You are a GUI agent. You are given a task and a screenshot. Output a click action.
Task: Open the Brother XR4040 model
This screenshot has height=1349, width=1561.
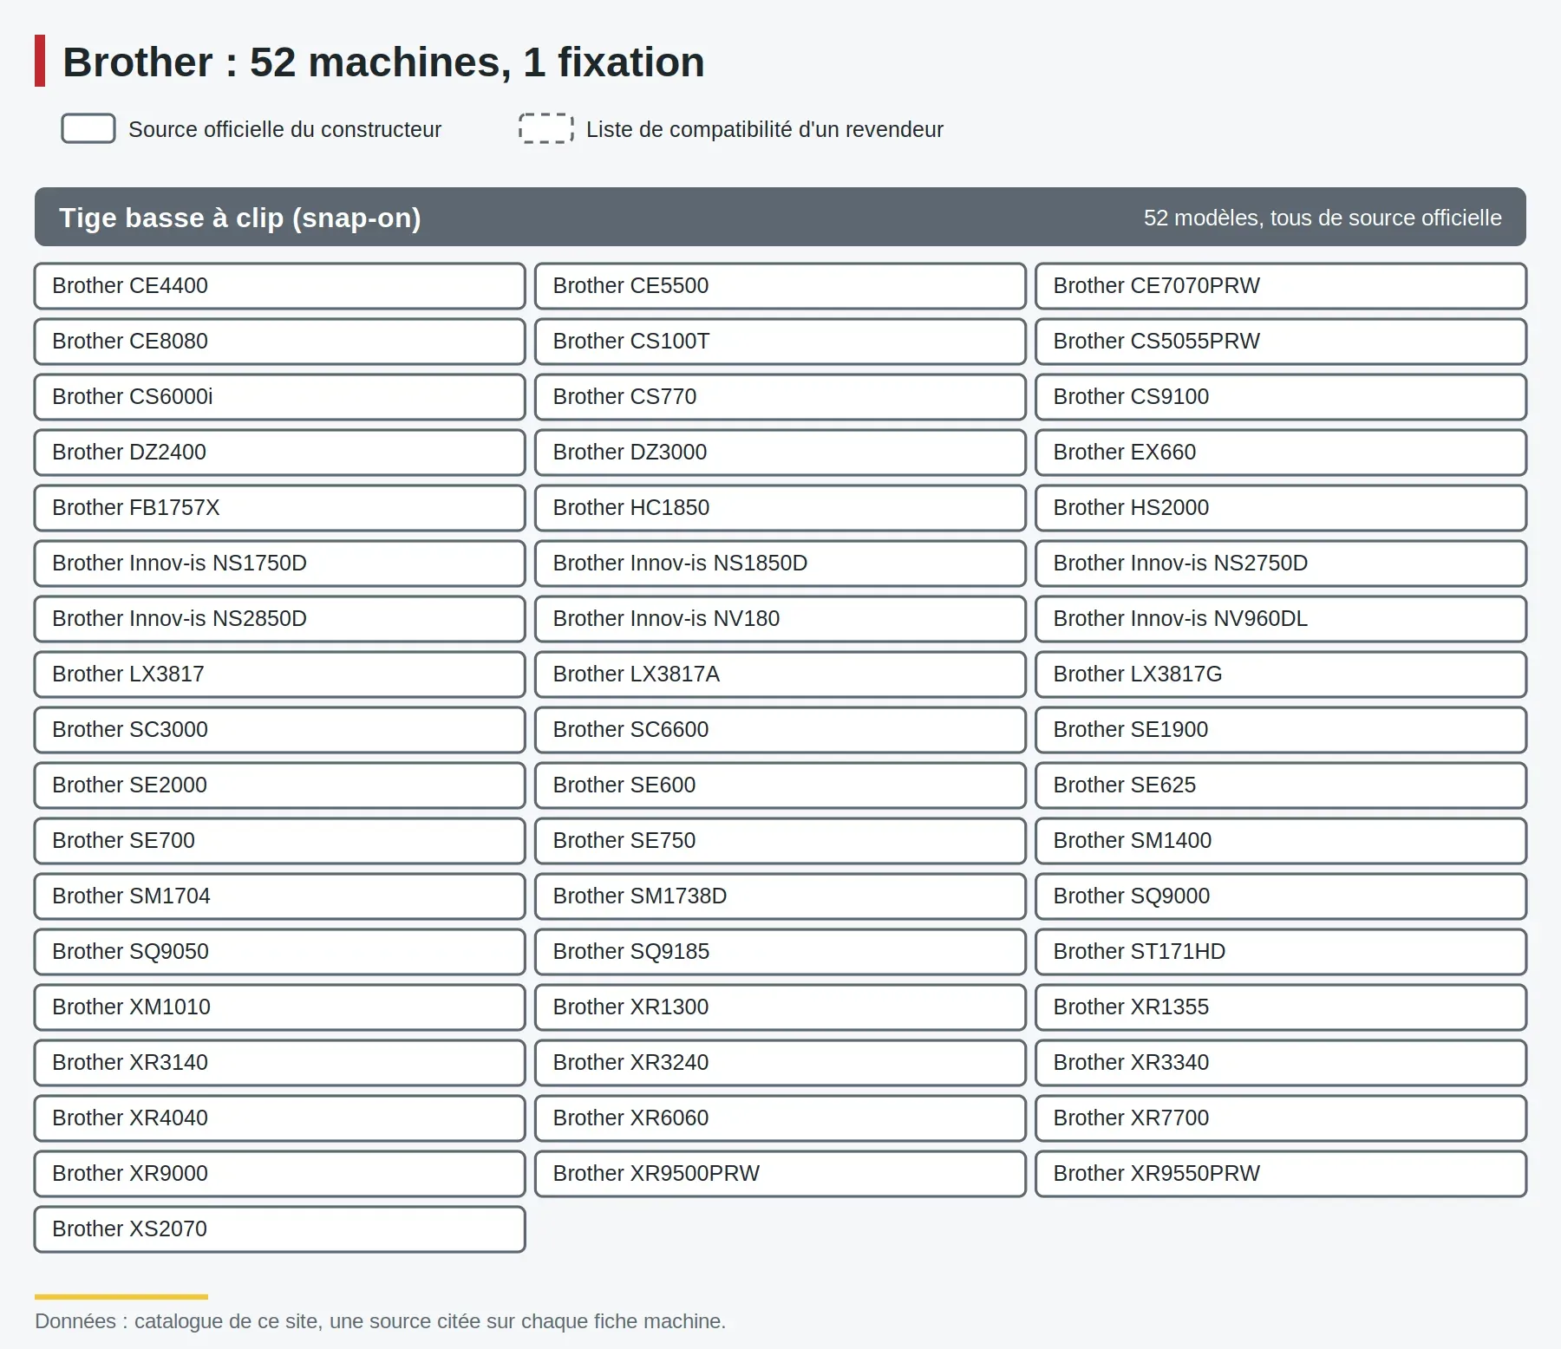[279, 1118]
